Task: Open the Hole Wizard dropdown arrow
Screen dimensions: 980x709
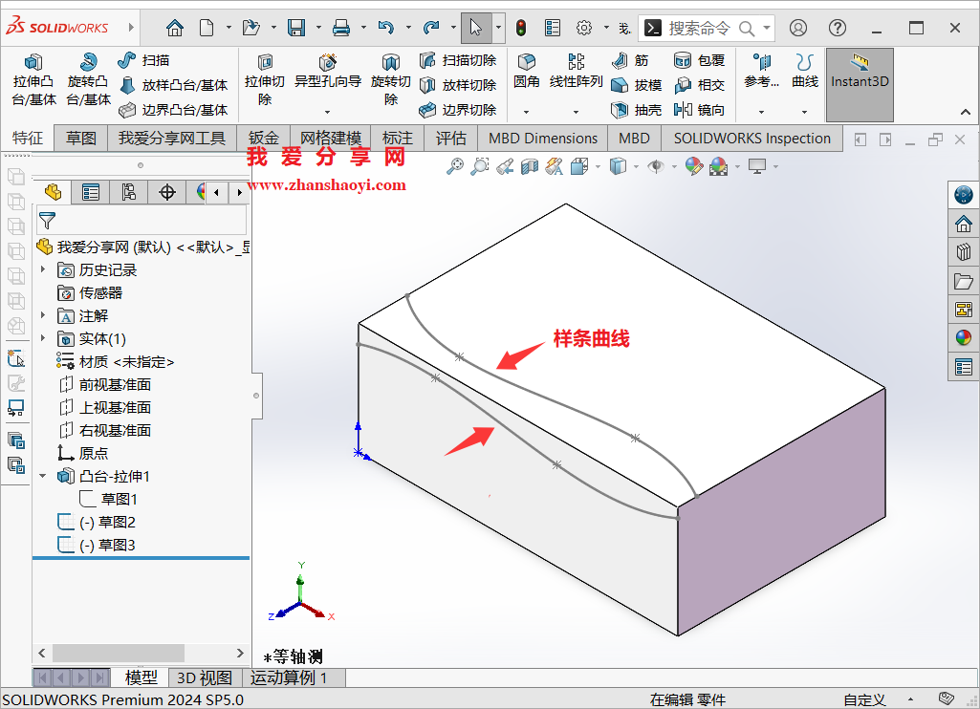Action: (328, 112)
